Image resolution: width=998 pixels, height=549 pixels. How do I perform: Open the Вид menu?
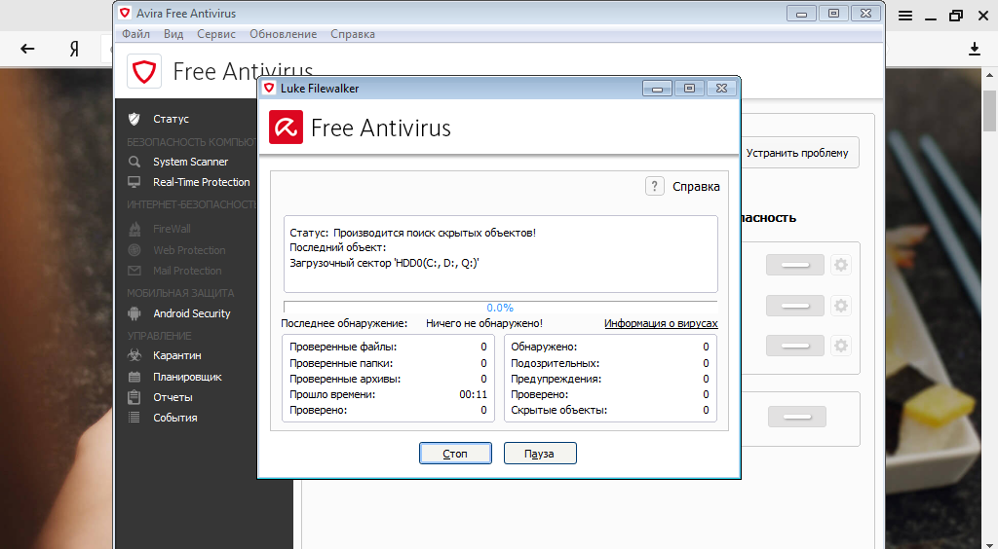(173, 34)
